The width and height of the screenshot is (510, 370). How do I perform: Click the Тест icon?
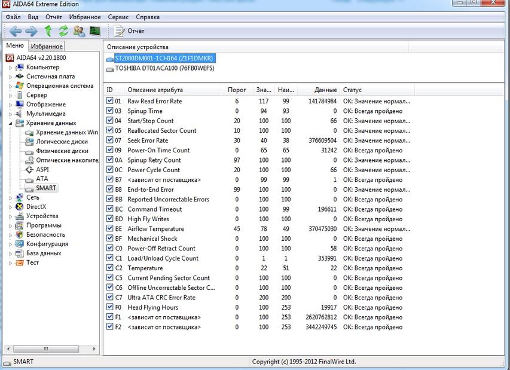(x=20, y=262)
